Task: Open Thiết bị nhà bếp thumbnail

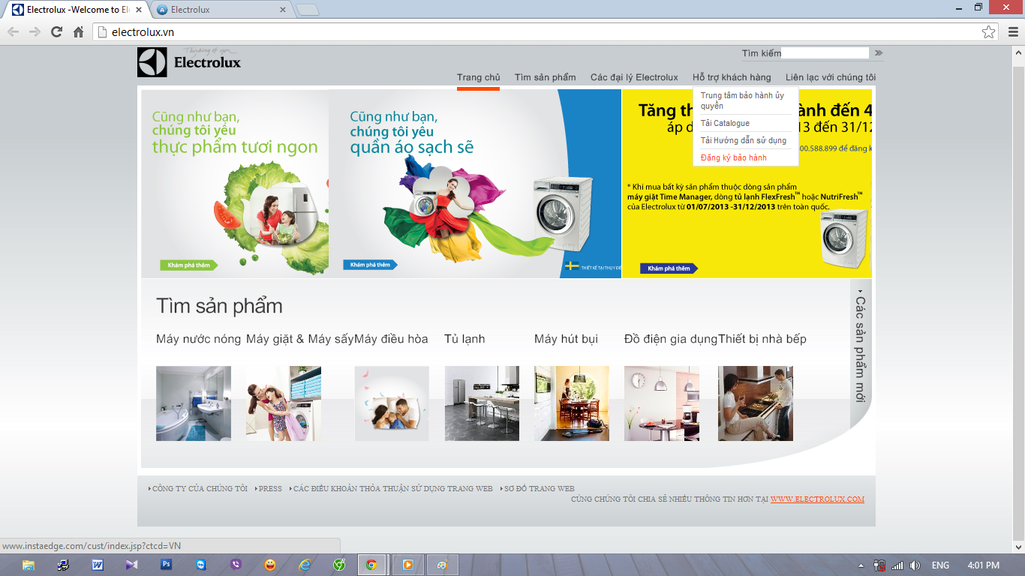Action: point(756,403)
